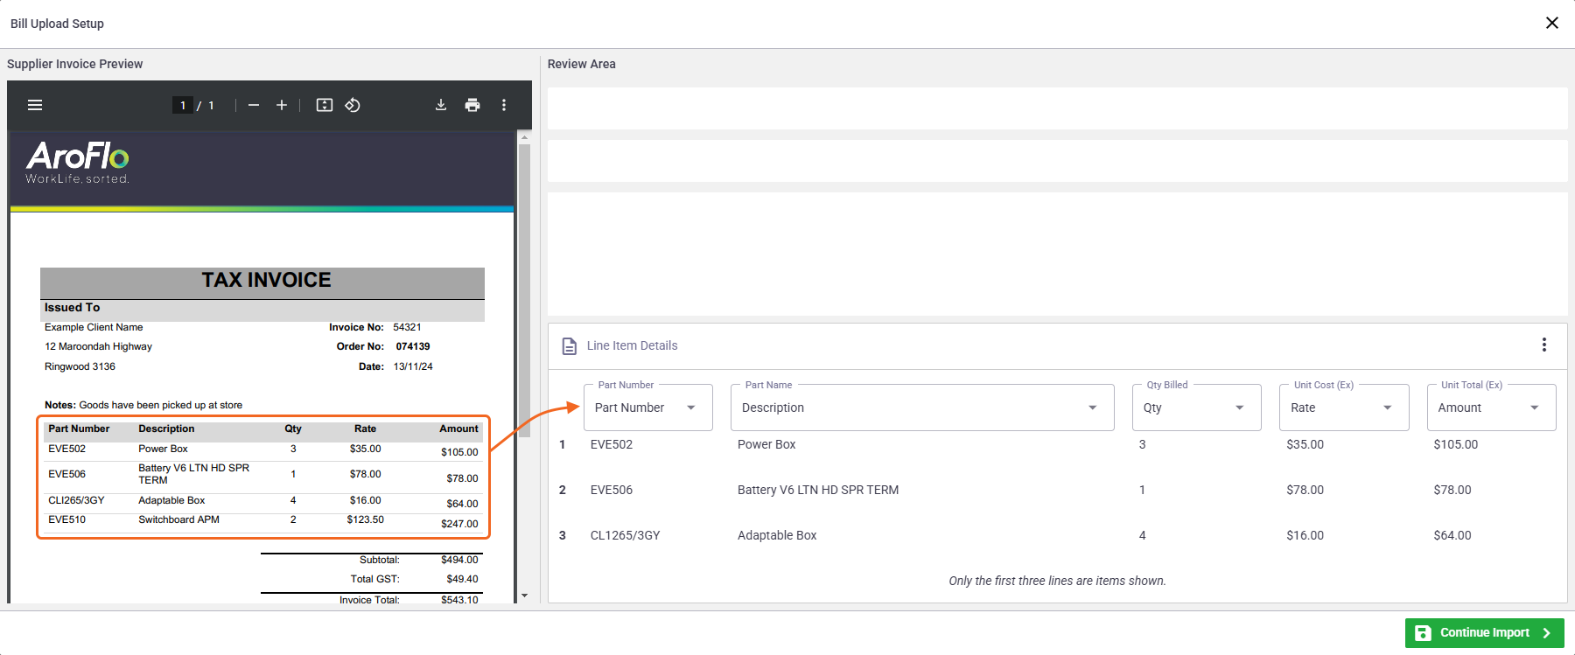
Task: Close the Bill Upload Setup dialog
Action: point(1552,23)
